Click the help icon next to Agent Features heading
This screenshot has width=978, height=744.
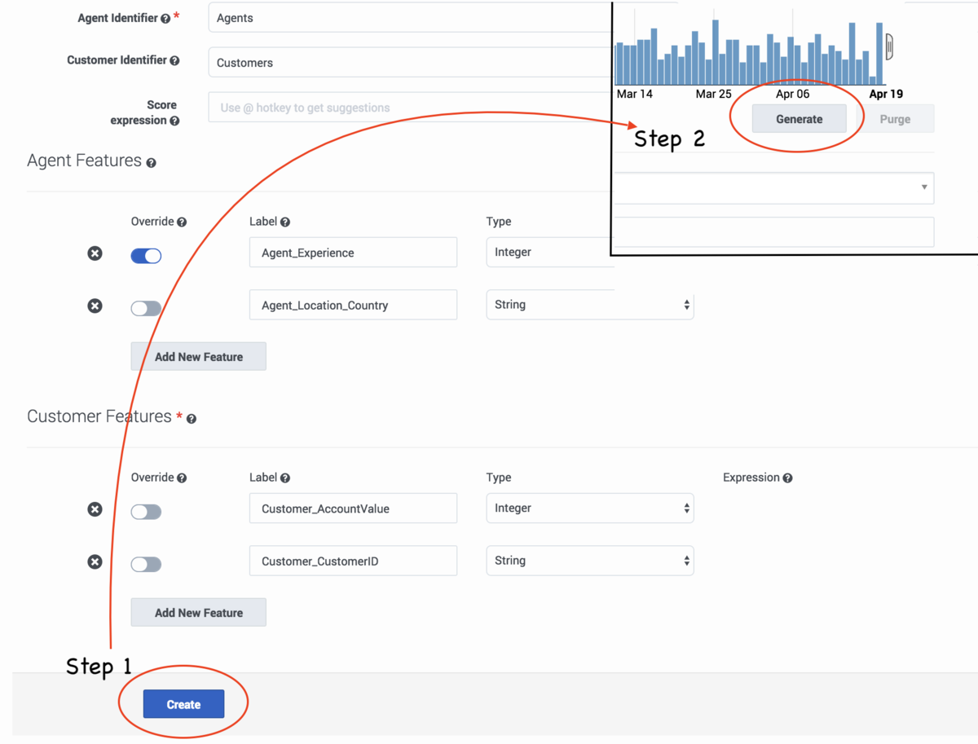(151, 162)
